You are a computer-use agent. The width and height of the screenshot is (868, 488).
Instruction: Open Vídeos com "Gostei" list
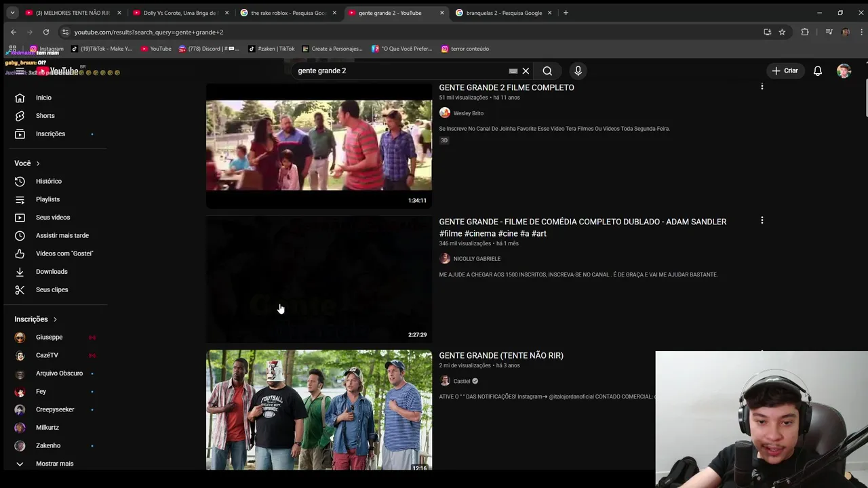pyautogui.click(x=55, y=253)
